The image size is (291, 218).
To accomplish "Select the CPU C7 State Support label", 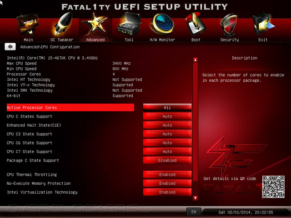I will pos(29,152).
